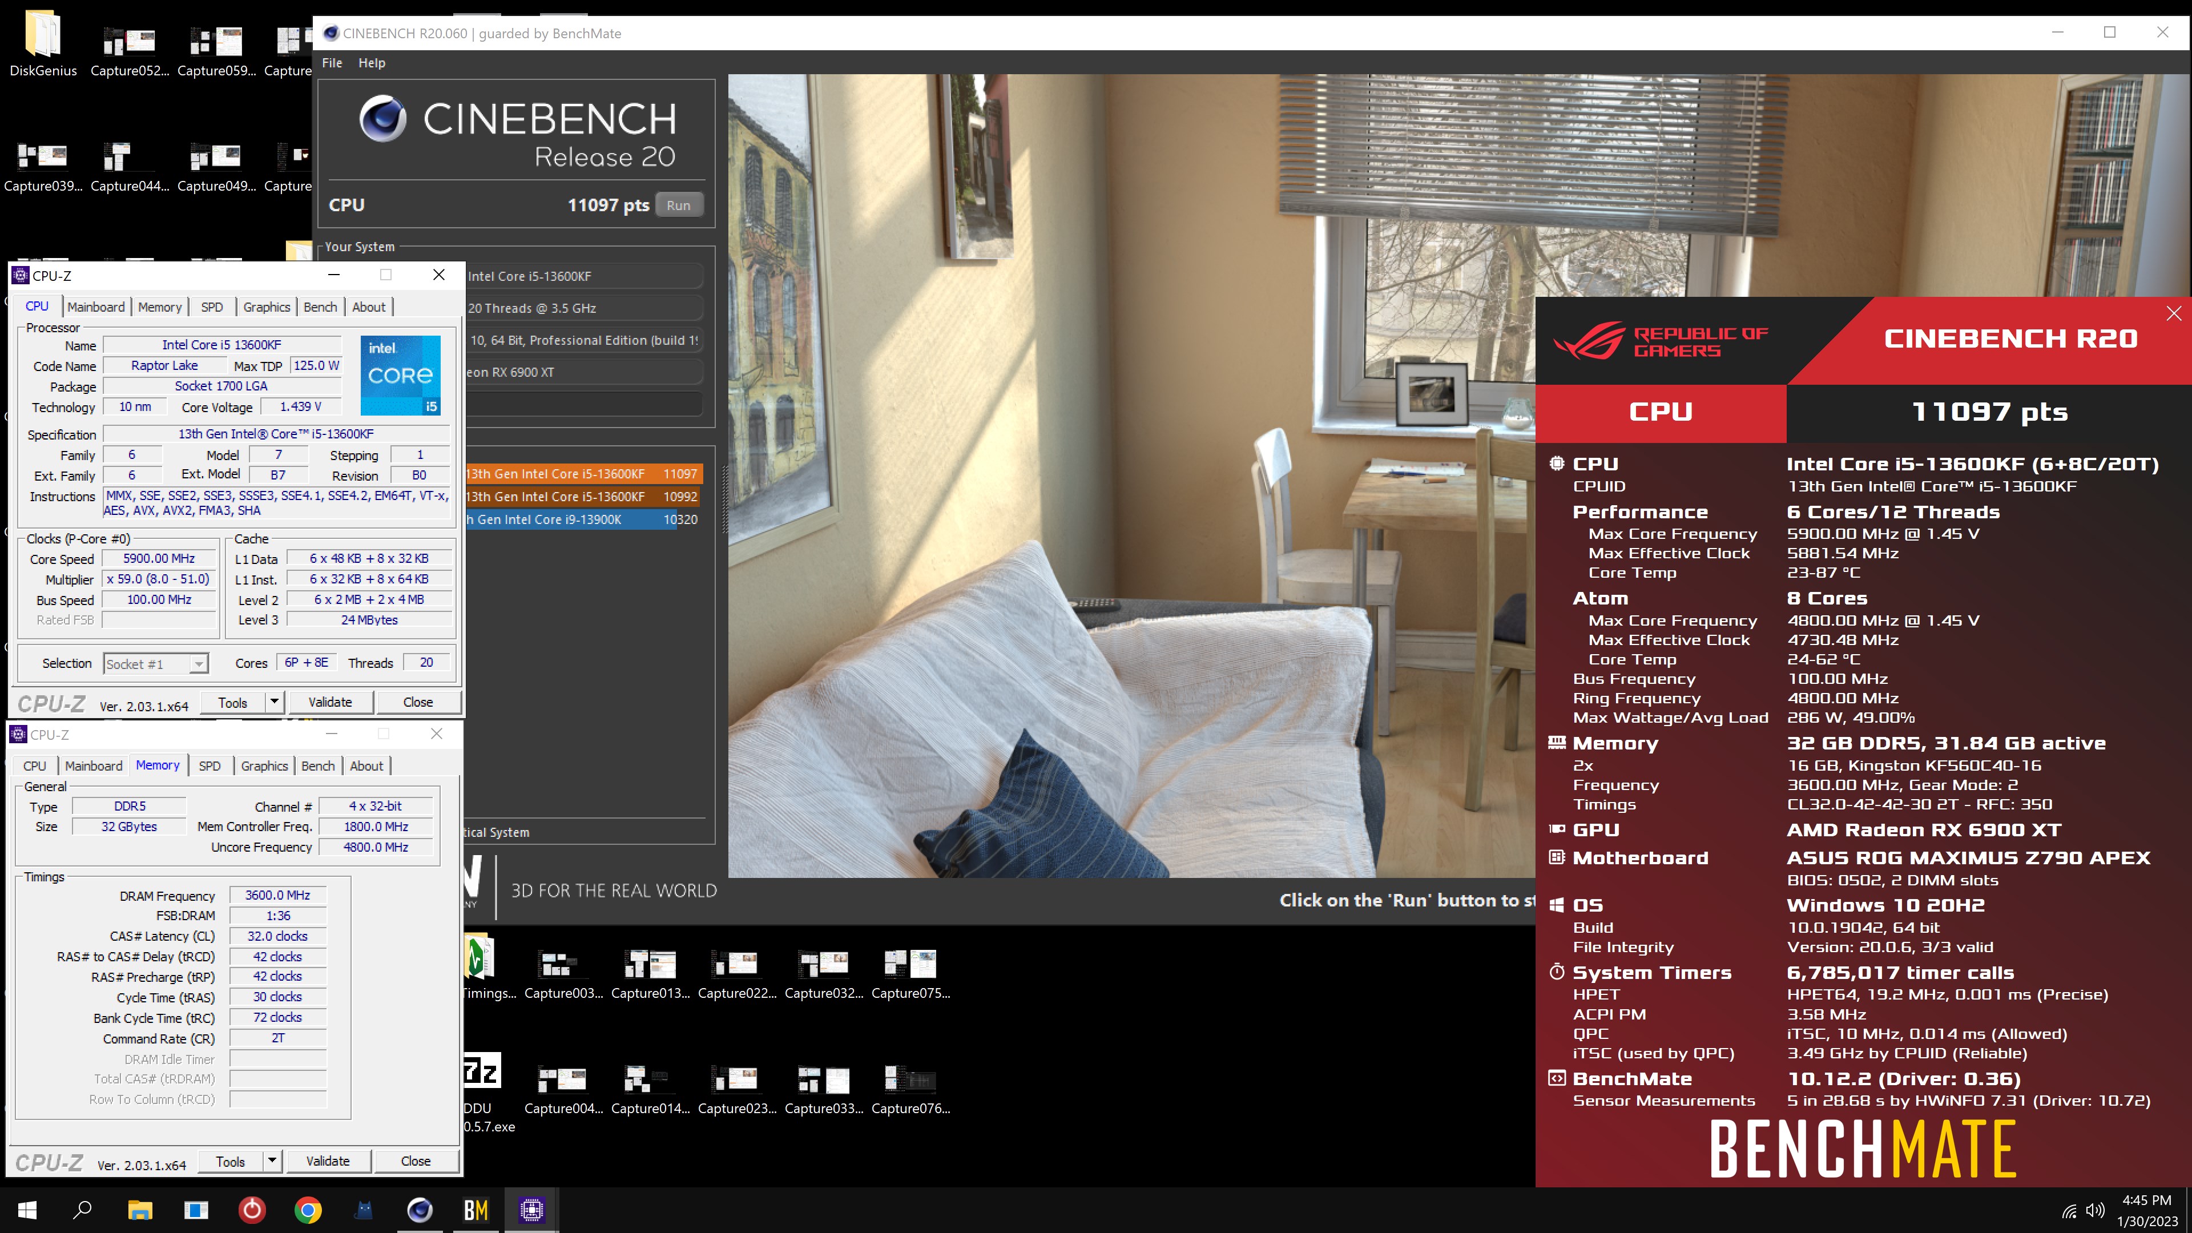Switch to BenchMate from taskbar
This screenshot has height=1233, width=2192.
(x=476, y=1210)
